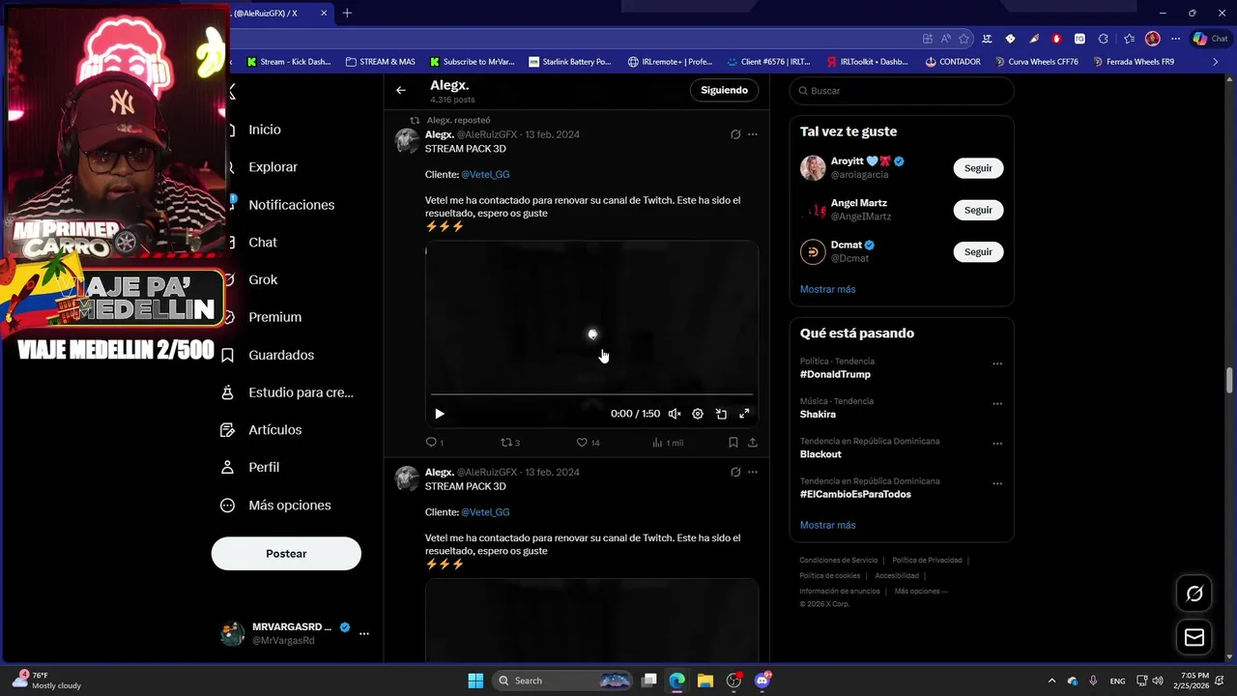This screenshot has height=696, width=1237.
Task: Open File Explorer from the taskbar
Action: click(705, 681)
